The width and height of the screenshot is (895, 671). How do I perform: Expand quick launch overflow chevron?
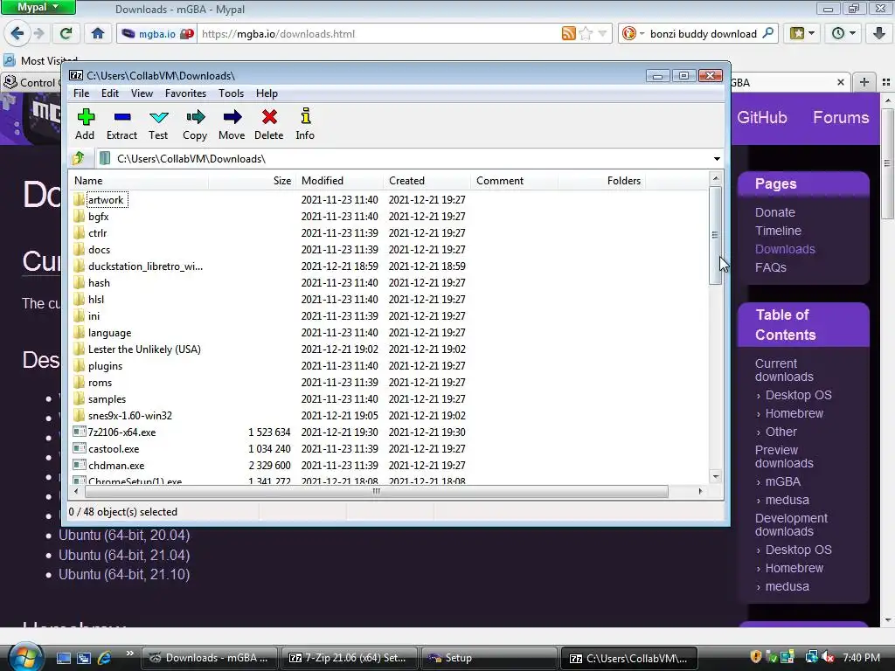click(129, 654)
